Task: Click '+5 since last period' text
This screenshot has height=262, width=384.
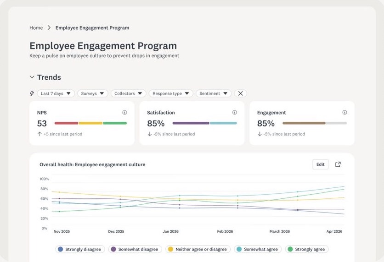Action: [x=63, y=134]
